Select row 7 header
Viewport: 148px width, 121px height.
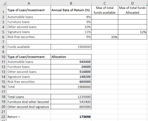(3, 42)
